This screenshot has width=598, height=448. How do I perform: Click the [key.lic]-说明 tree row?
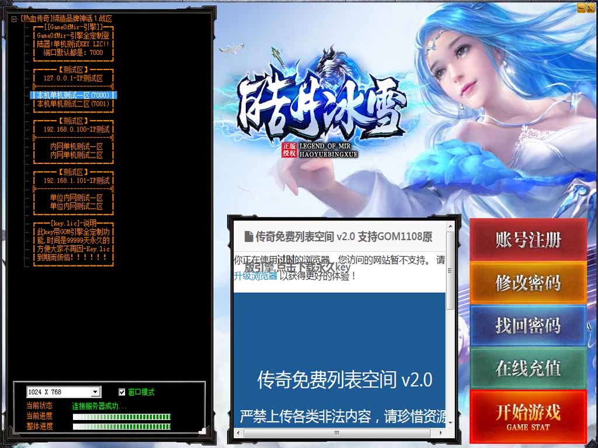click(x=73, y=223)
